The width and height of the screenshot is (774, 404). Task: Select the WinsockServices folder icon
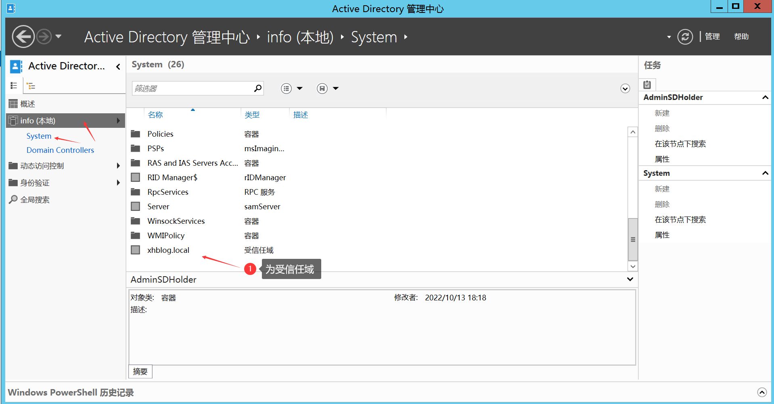click(x=136, y=221)
